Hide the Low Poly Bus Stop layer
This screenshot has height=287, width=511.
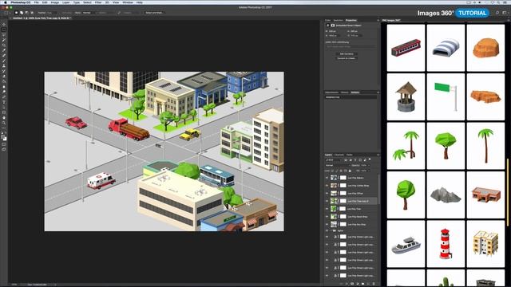tap(327, 225)
